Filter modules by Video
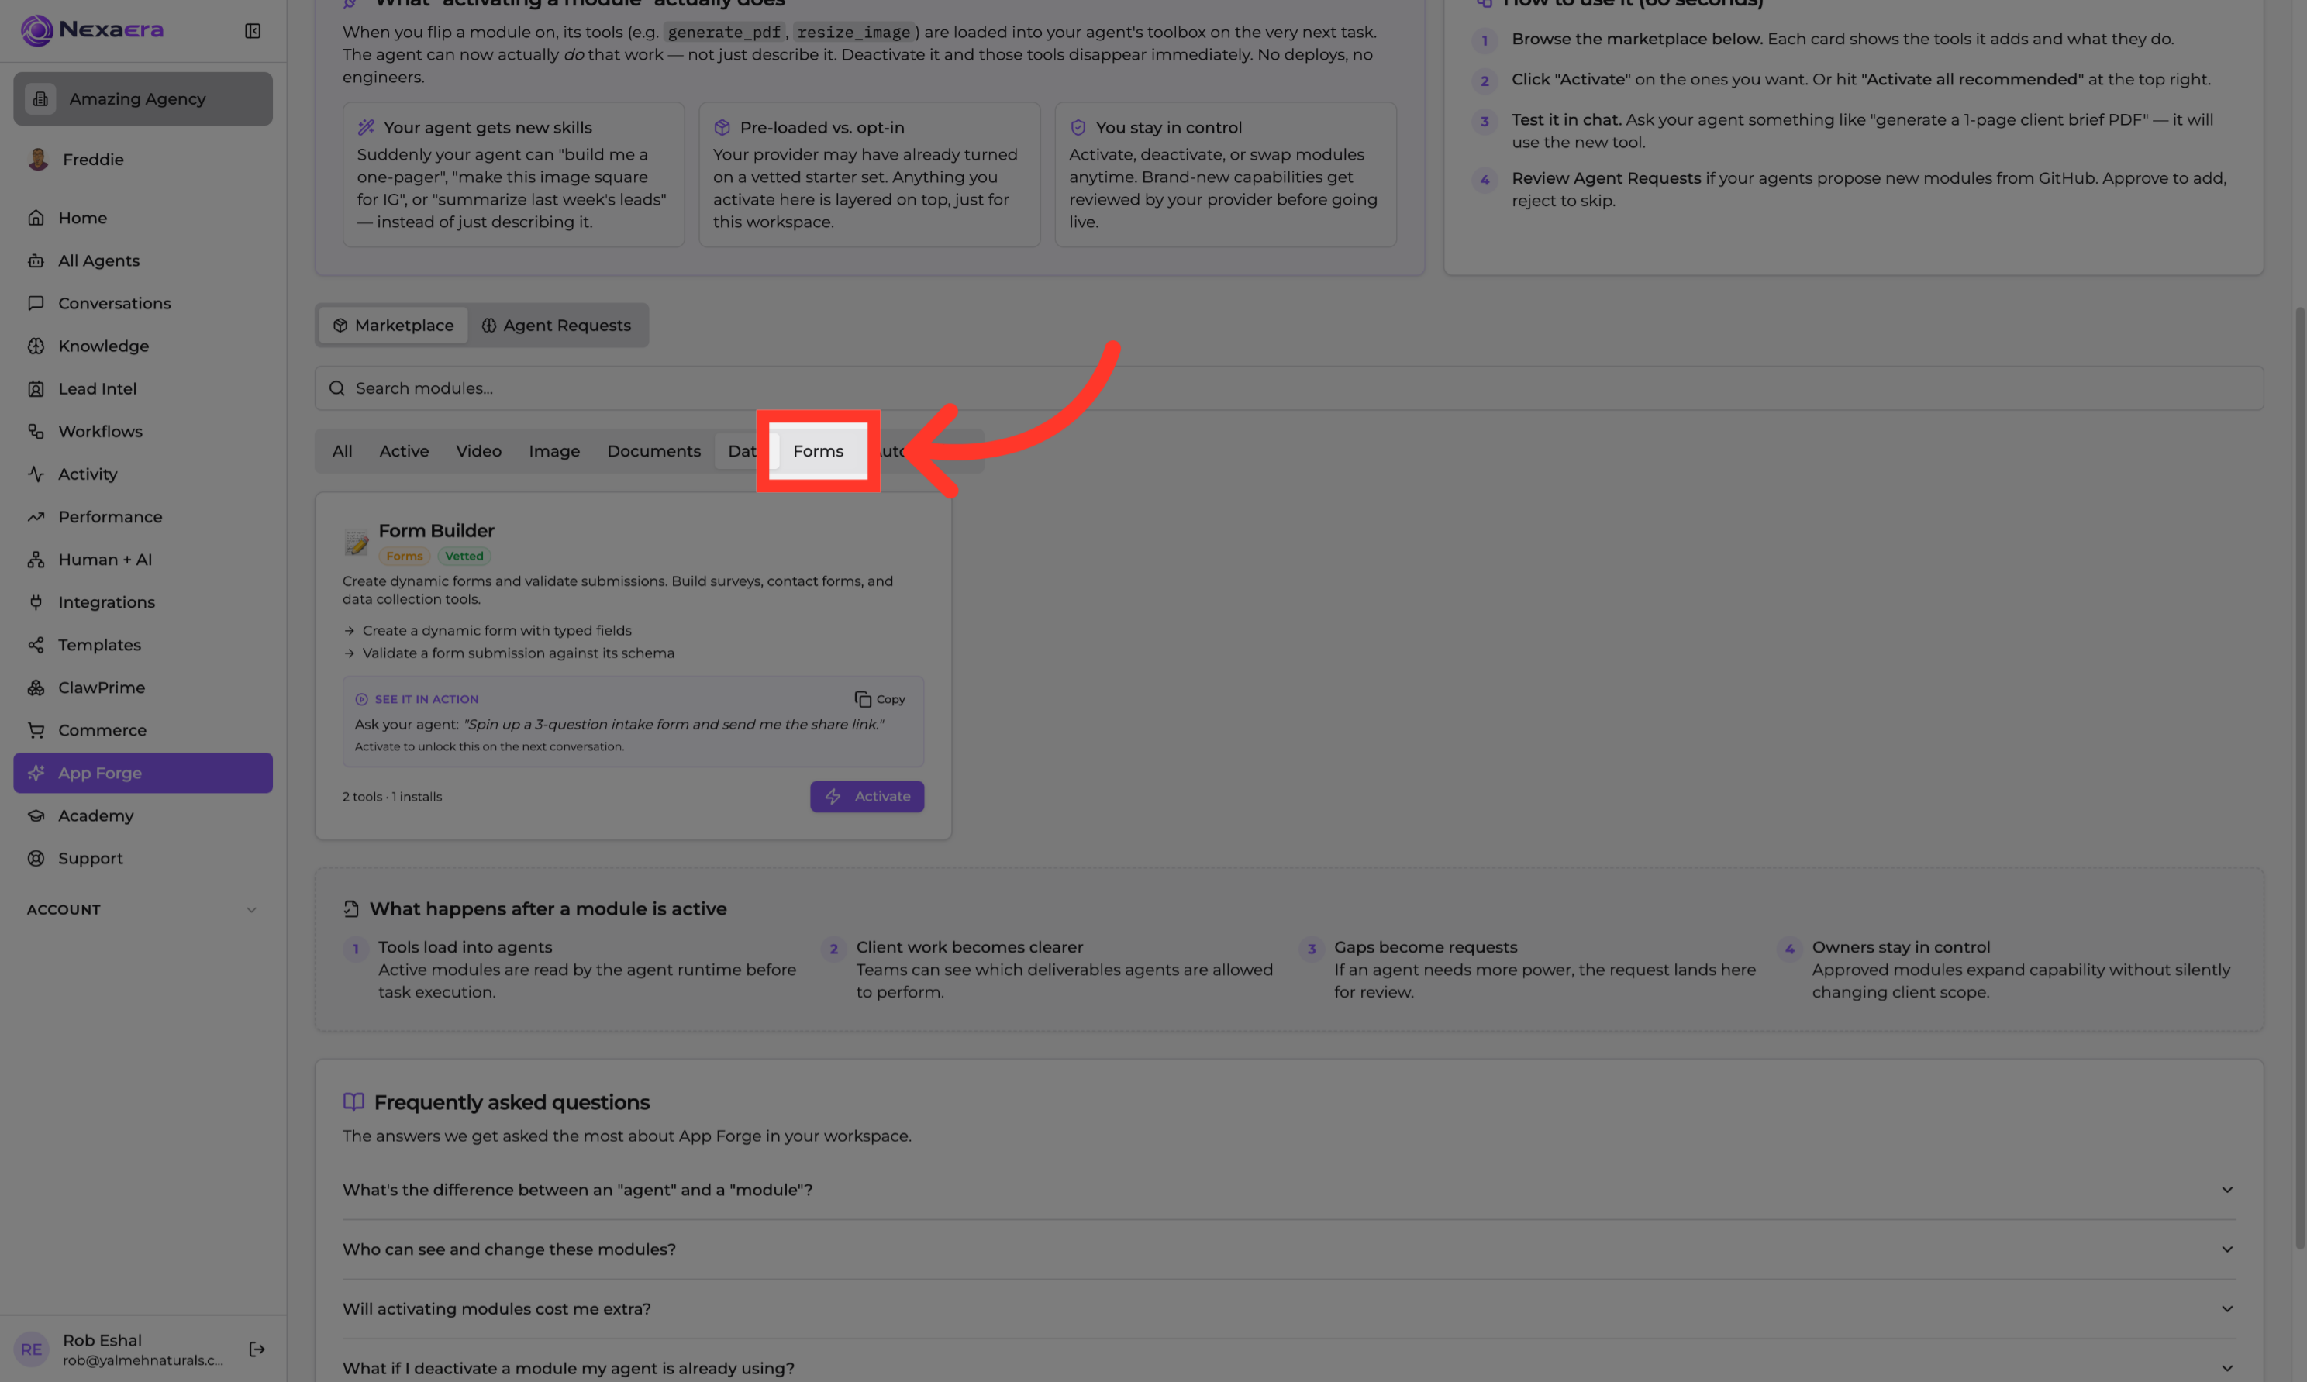The image size is (2307, 1382). [479, 452]
